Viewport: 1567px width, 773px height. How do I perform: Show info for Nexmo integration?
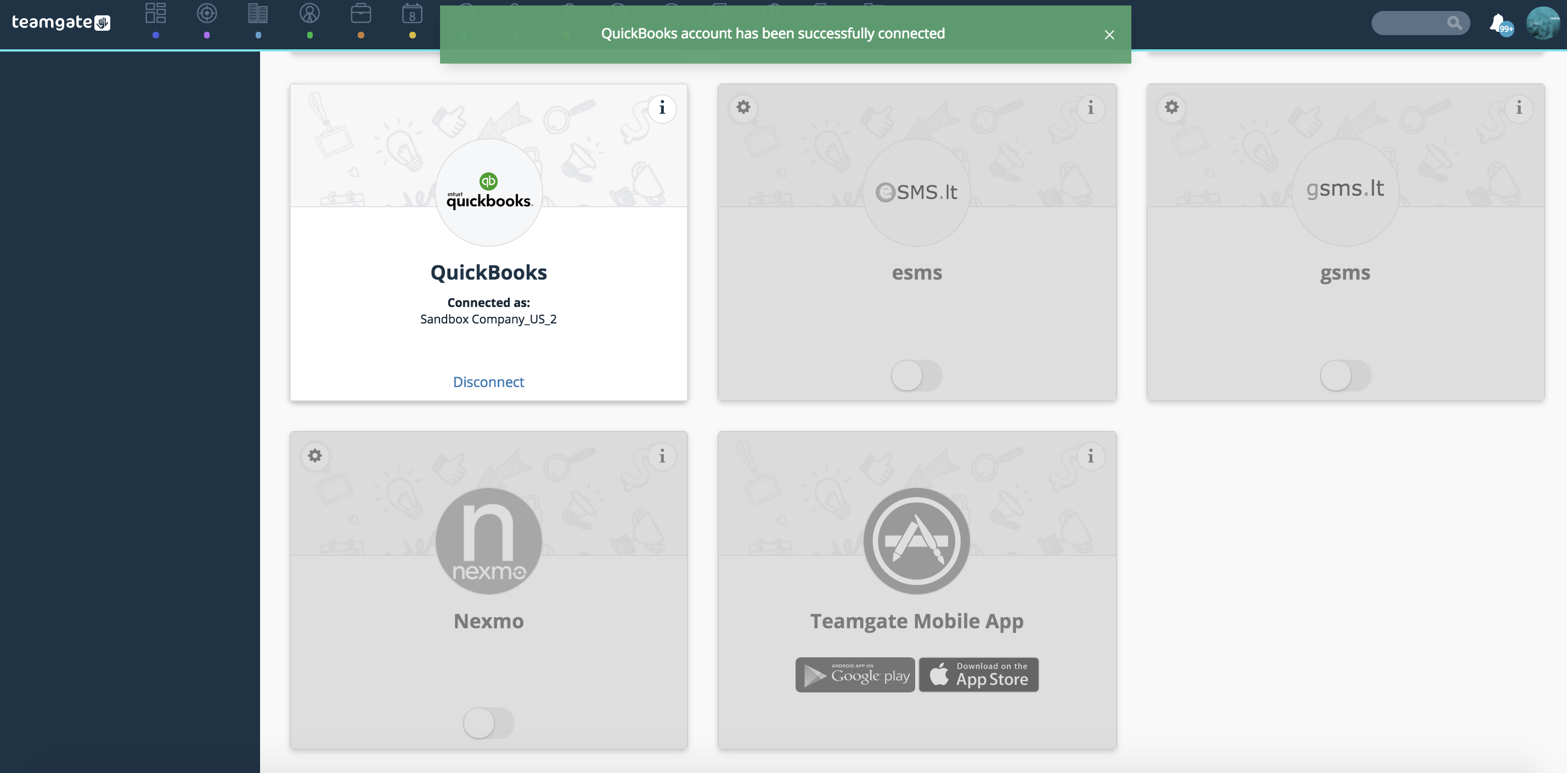(662, 456)
